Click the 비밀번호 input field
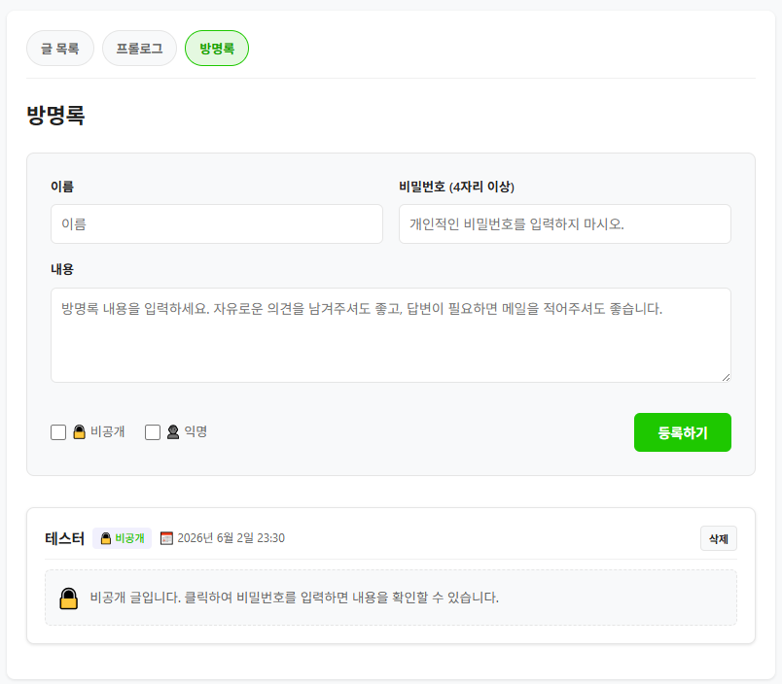The width and height of the screenshot is (782, 684). click(x=564, y=223)
